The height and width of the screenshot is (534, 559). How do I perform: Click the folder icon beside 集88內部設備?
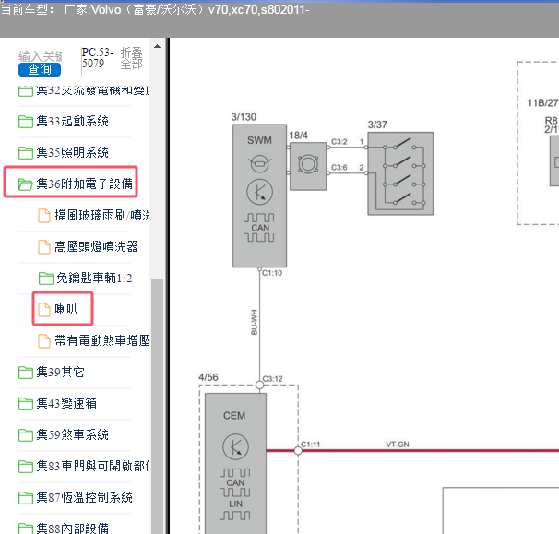click(x=26, y=528)
